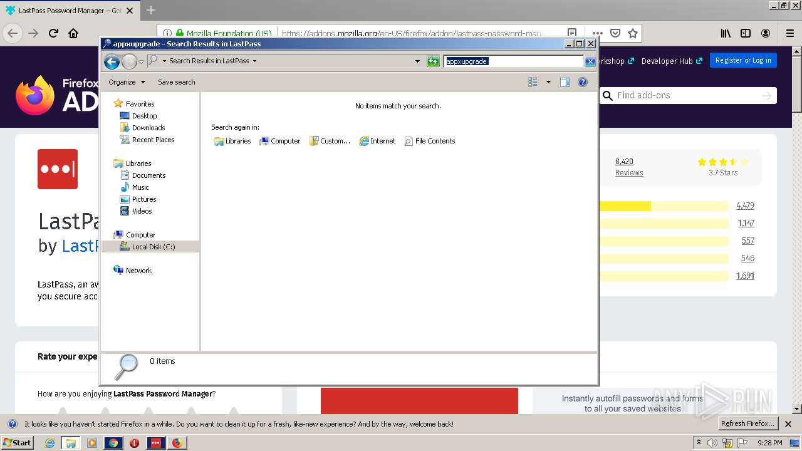
Task: Go back in the Explorer search window
Action: 112,61
